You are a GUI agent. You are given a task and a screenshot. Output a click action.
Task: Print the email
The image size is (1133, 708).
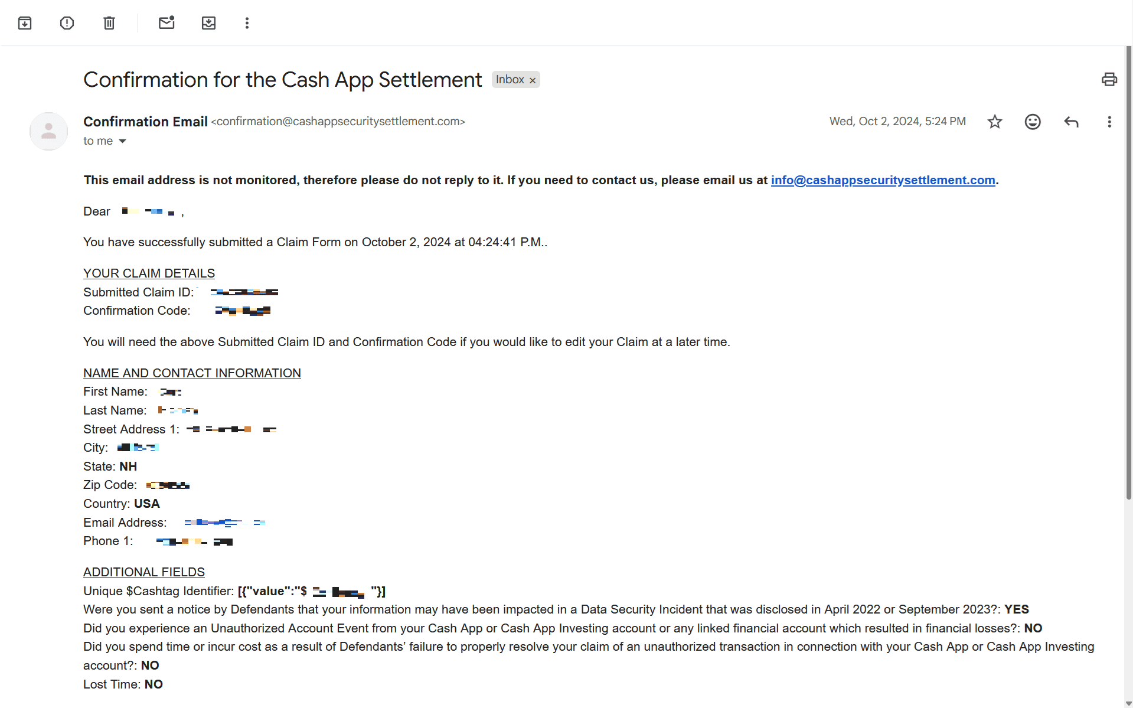pyautogui.click(x=1109, y=79)
